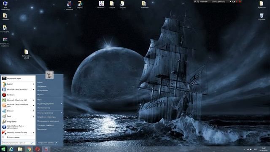Open the Lesson_Del shortcut on the desktop
Viewport: 270px width, 152px height.
click(x=5, y=29)
